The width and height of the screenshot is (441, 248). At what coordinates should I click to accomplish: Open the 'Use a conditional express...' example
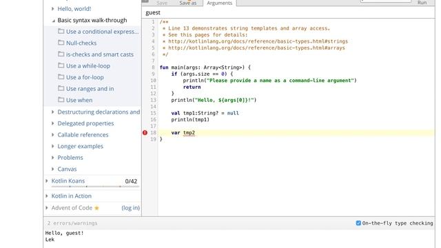102,32
